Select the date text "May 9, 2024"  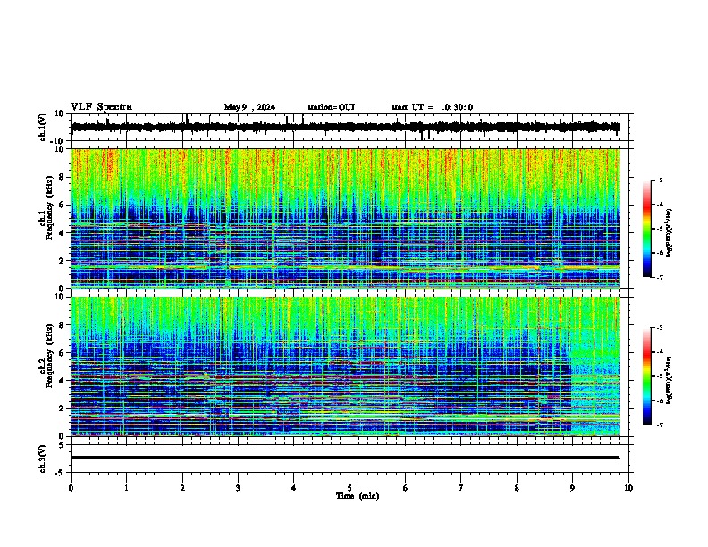249,107
